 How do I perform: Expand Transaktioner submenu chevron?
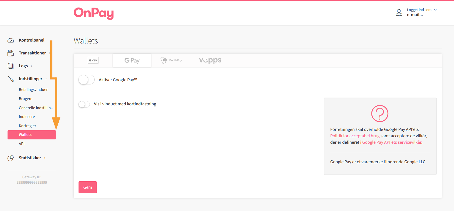[x=49, y=53]
